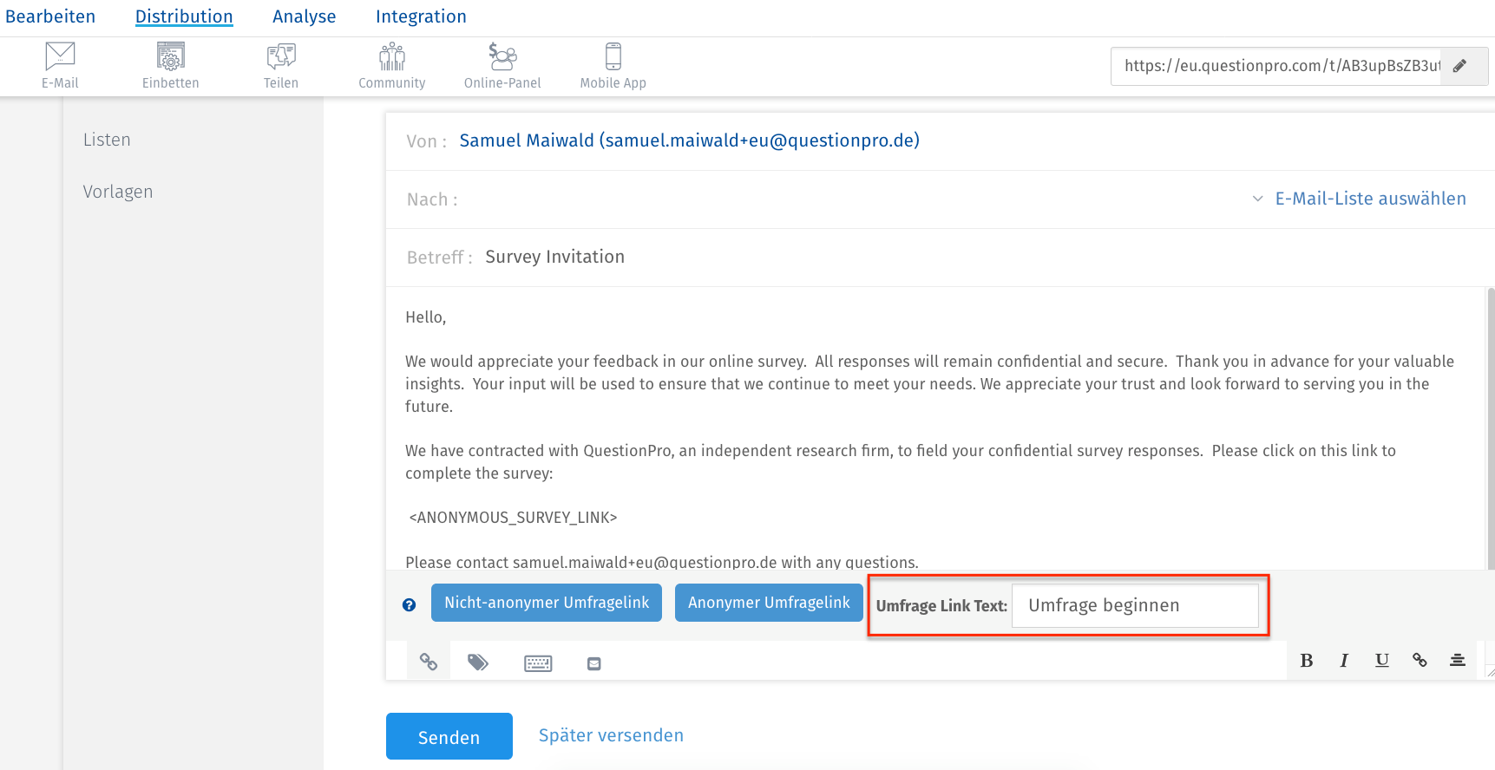Open Listen in the sidebar
This screenshot has height=770, width=1495.
pyautogui.click(x=107, y=140)
